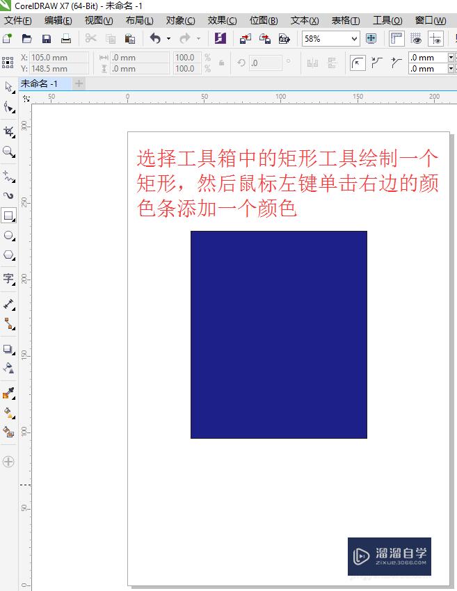Open the 布局(L) menu
The image size is (457, 591).
click(140, 20)
